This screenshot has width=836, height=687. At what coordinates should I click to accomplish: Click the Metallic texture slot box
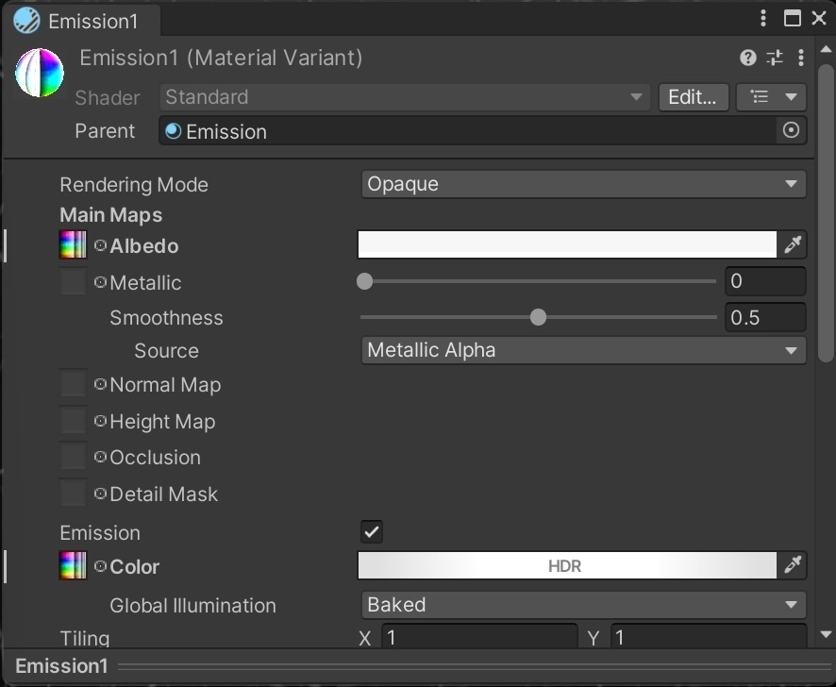73,282
